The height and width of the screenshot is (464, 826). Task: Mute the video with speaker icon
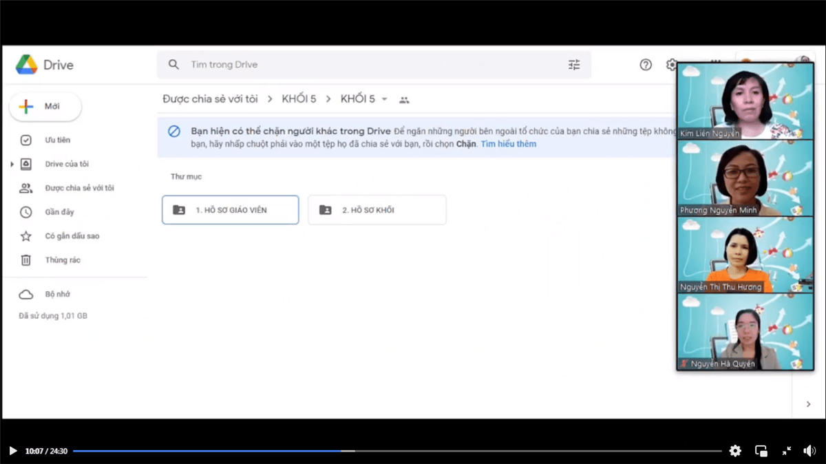point(809,451)
